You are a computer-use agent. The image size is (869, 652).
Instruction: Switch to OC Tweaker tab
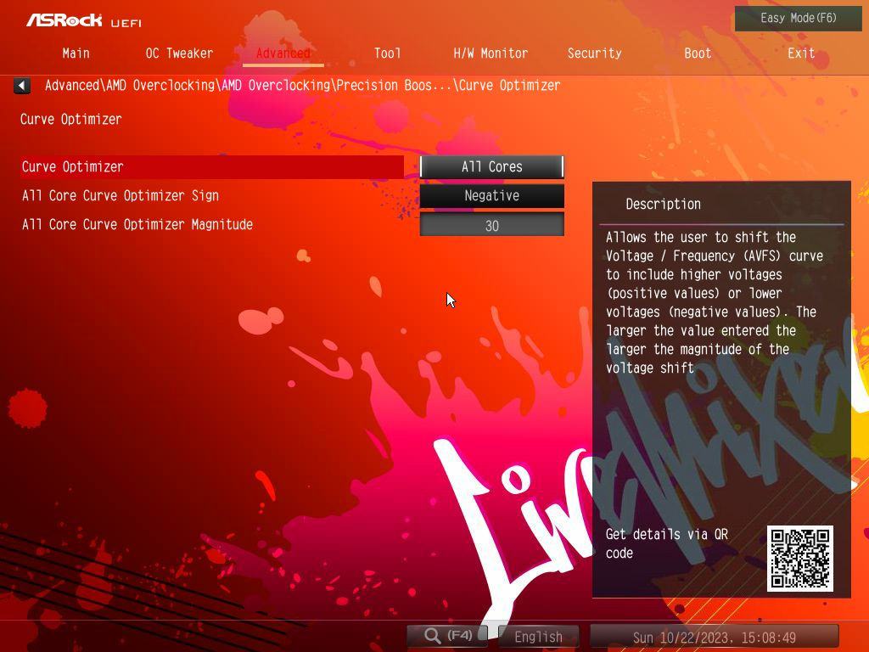pyautogui.click(x=179, y=53)
